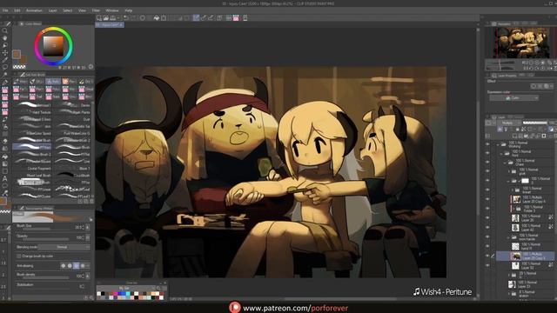Hide the selected Layer 20 Copy 5

(x=487, y=256)
